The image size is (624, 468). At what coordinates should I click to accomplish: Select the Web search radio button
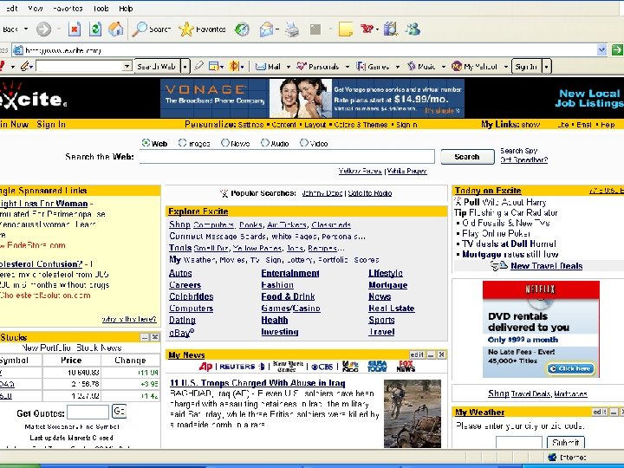point(146,142)
